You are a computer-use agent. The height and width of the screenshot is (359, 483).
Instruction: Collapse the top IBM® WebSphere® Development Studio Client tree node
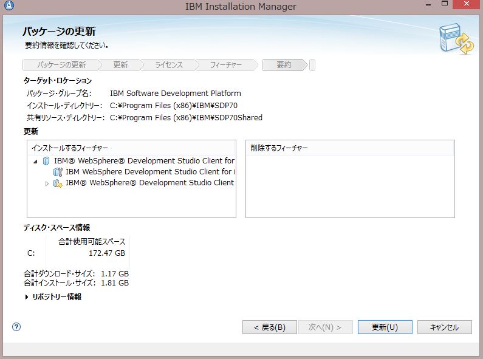point(35,162)
